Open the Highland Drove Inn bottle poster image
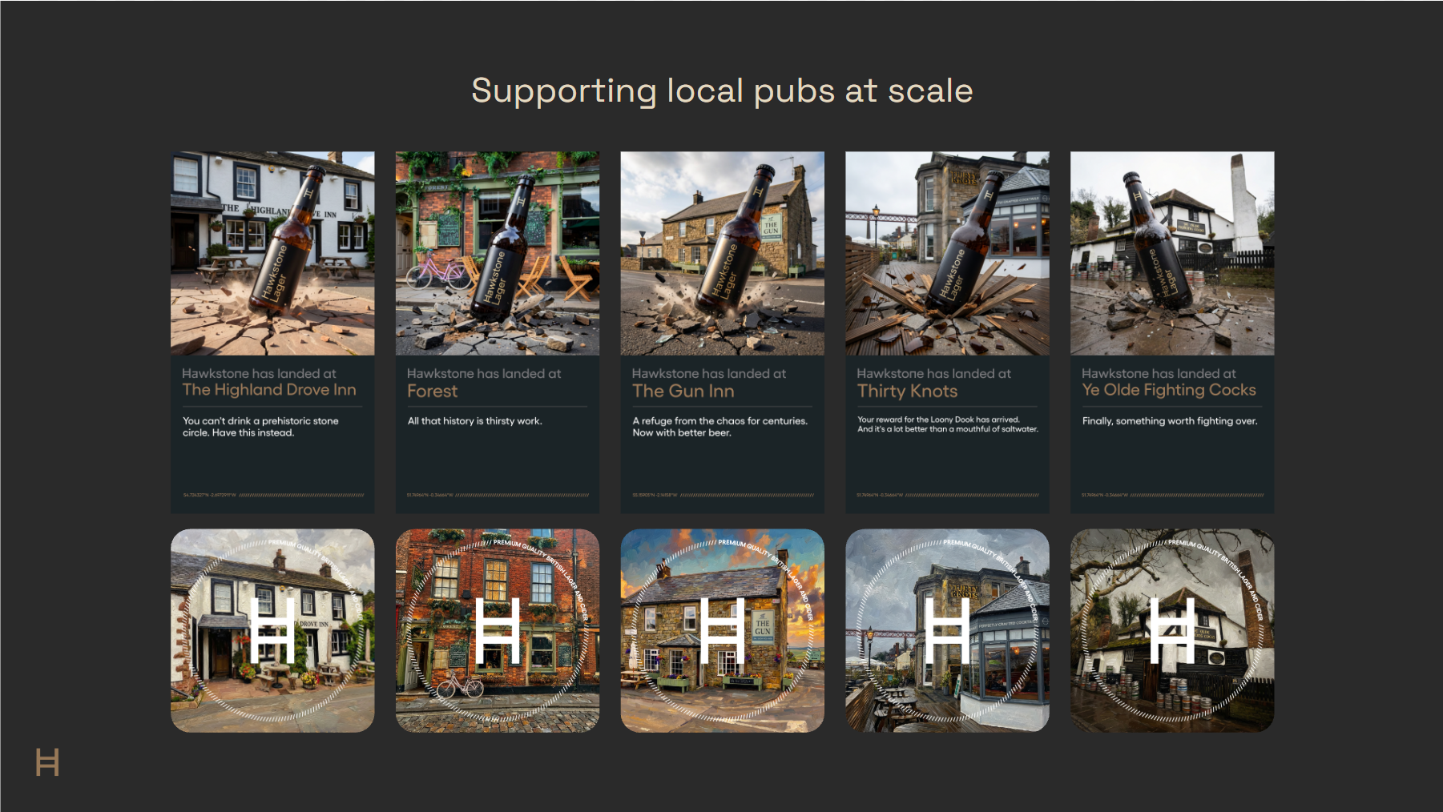The height and width of the screenshot is (812, 1443). [272, 253]
